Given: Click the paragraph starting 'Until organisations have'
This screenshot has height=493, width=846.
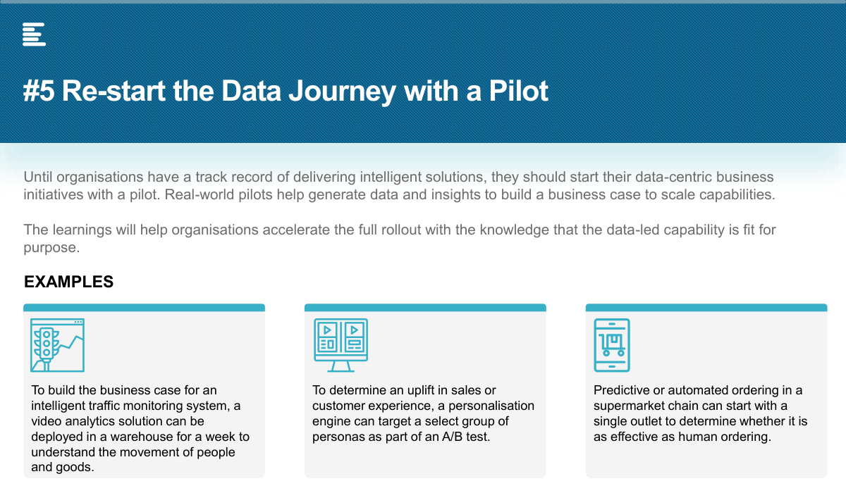Looking at the screenshot, I should (399, 185).
